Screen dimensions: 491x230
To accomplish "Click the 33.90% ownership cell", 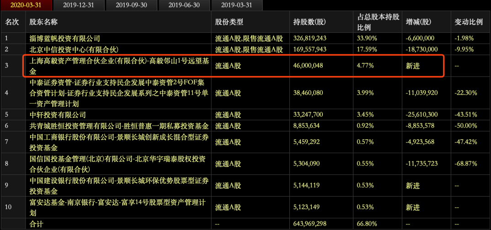I will click(367, 38).
